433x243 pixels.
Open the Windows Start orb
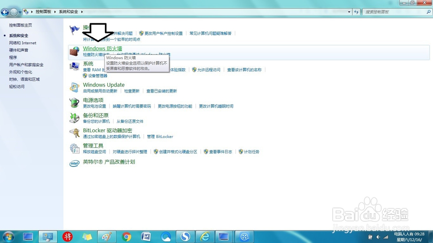[x=9, y=237]
